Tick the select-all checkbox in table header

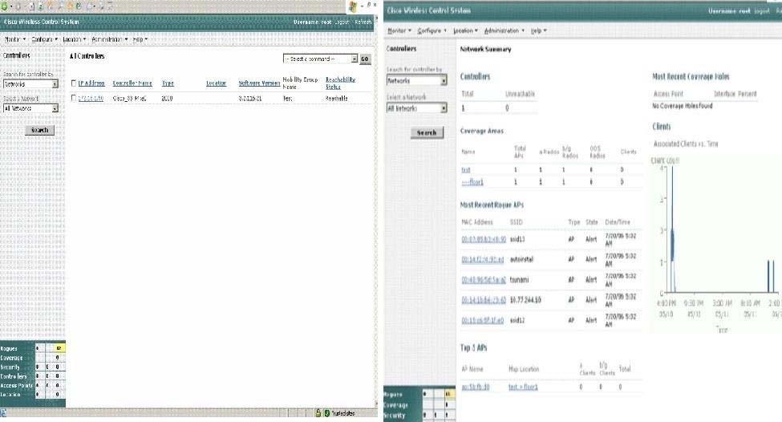click(x=74, y=83)
